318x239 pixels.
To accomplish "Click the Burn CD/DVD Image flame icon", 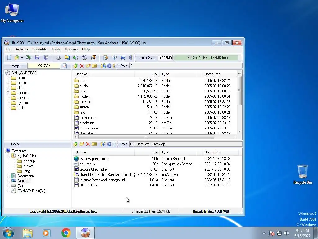I will coord(93,58).
